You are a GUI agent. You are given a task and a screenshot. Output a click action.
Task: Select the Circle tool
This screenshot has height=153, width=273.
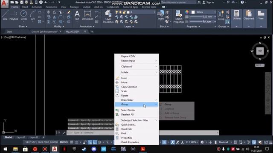click(x=24, y=15)
